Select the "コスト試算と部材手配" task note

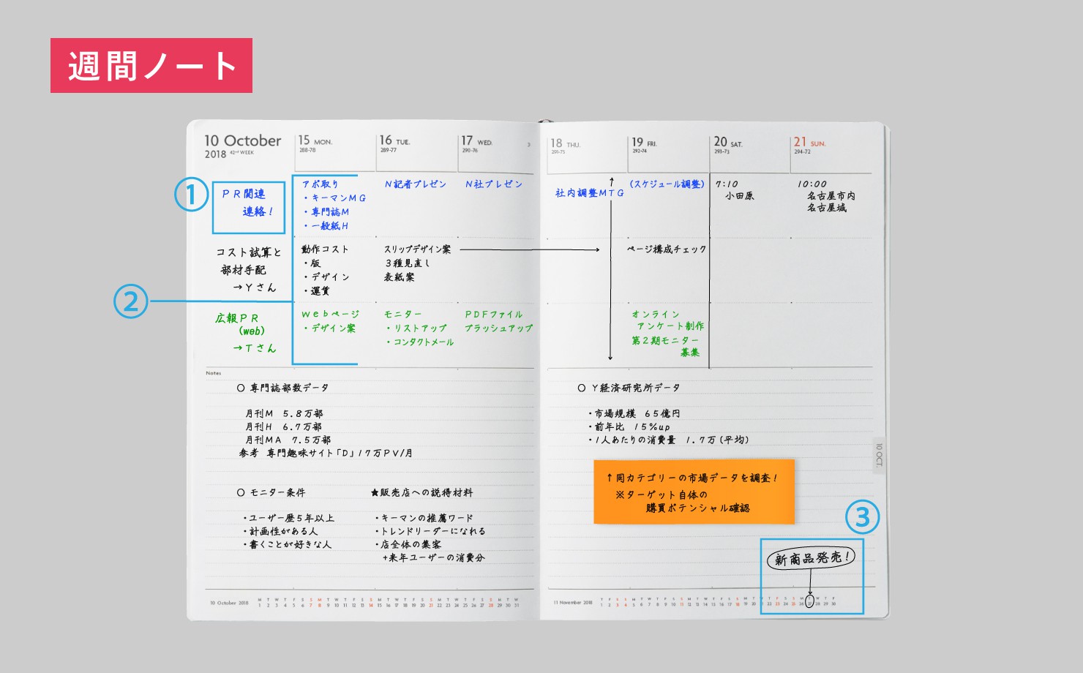tap(248, 261)
